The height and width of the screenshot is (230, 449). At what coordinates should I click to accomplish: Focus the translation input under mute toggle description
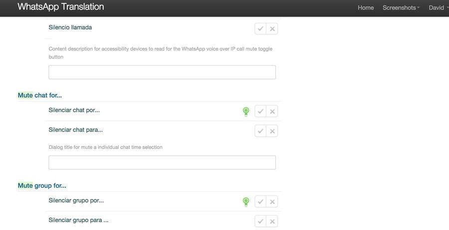162,72
